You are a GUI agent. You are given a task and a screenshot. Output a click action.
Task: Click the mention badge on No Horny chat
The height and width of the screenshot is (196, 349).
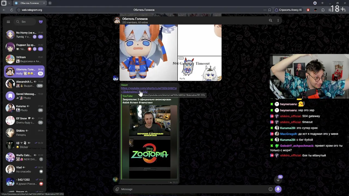tap(35, 37)
